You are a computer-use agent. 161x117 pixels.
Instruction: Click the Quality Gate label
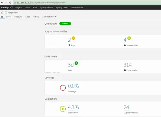pyautogui.click(x=51, y=24)
